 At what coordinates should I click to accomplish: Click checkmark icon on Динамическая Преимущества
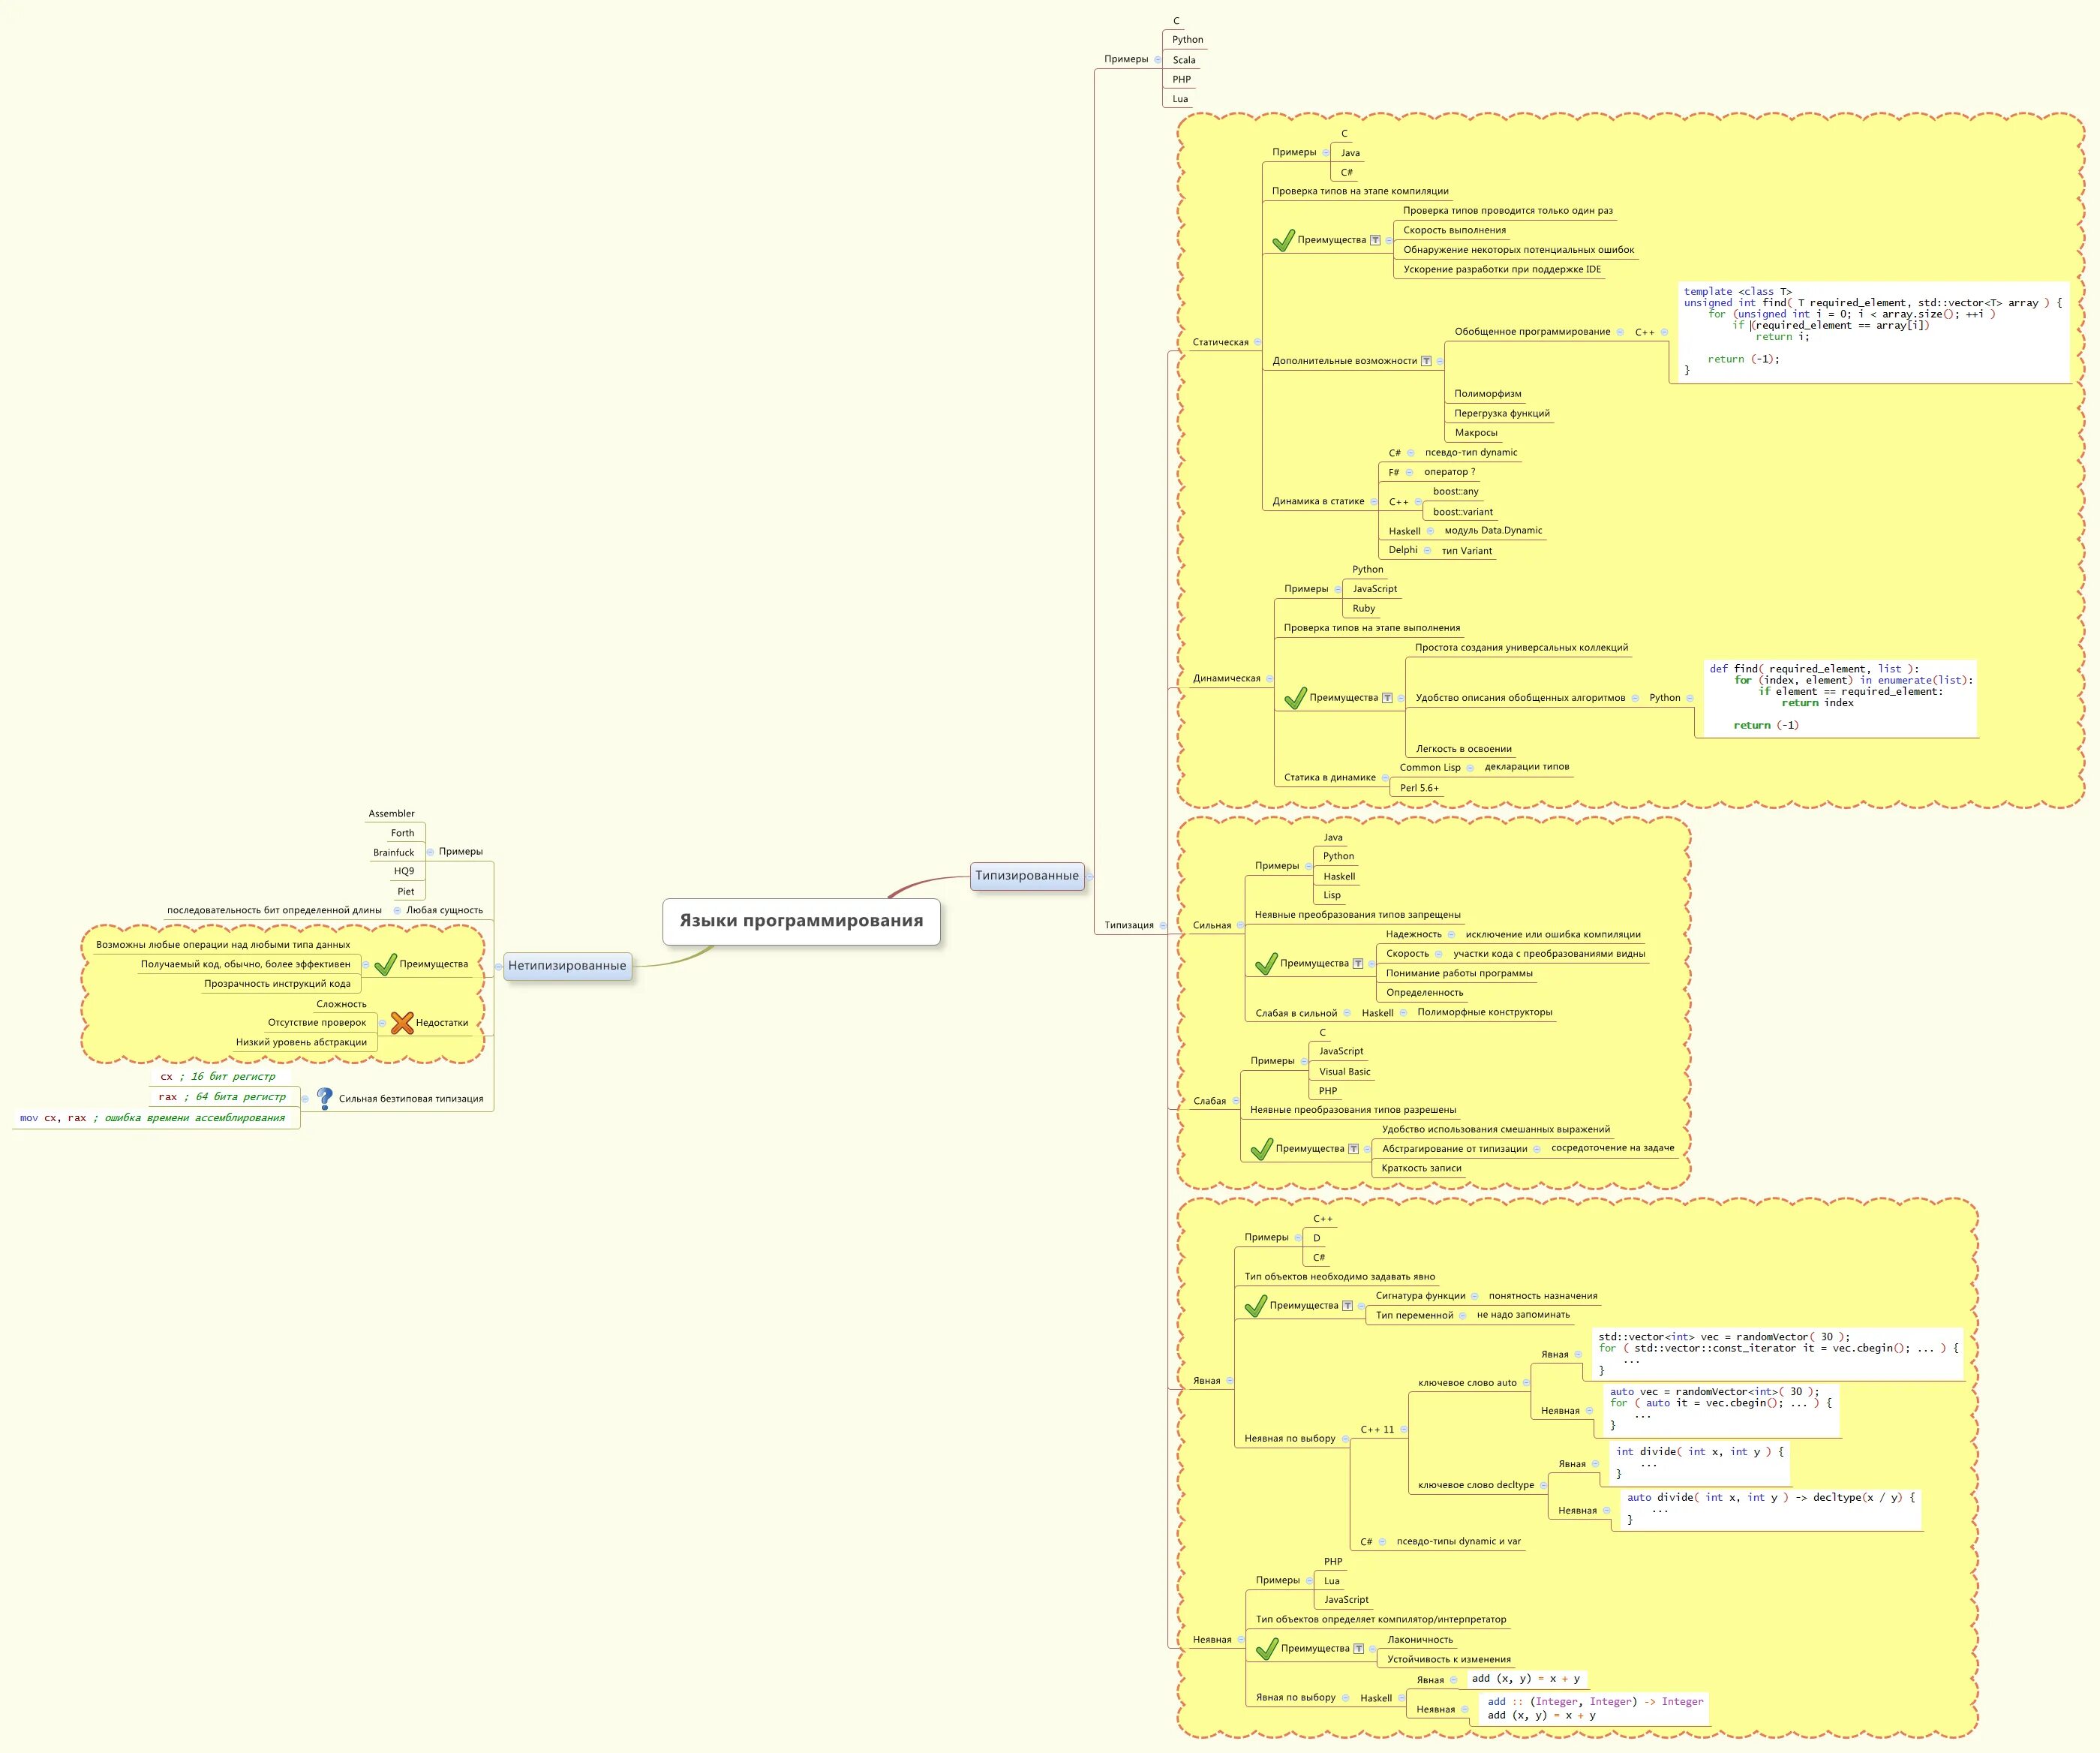[x=1295, y=698]
